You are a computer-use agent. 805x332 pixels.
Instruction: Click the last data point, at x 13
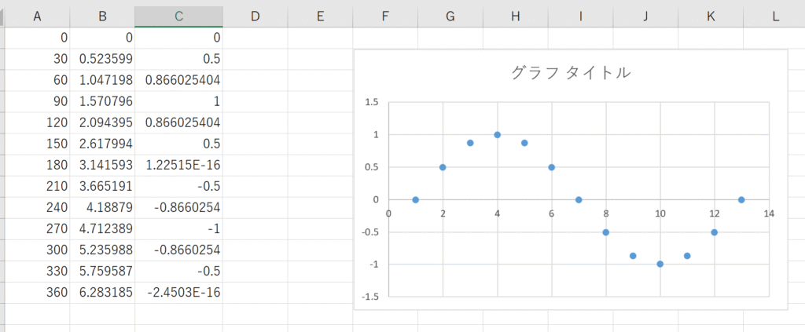pyautogui.click(x=741, y=199)
